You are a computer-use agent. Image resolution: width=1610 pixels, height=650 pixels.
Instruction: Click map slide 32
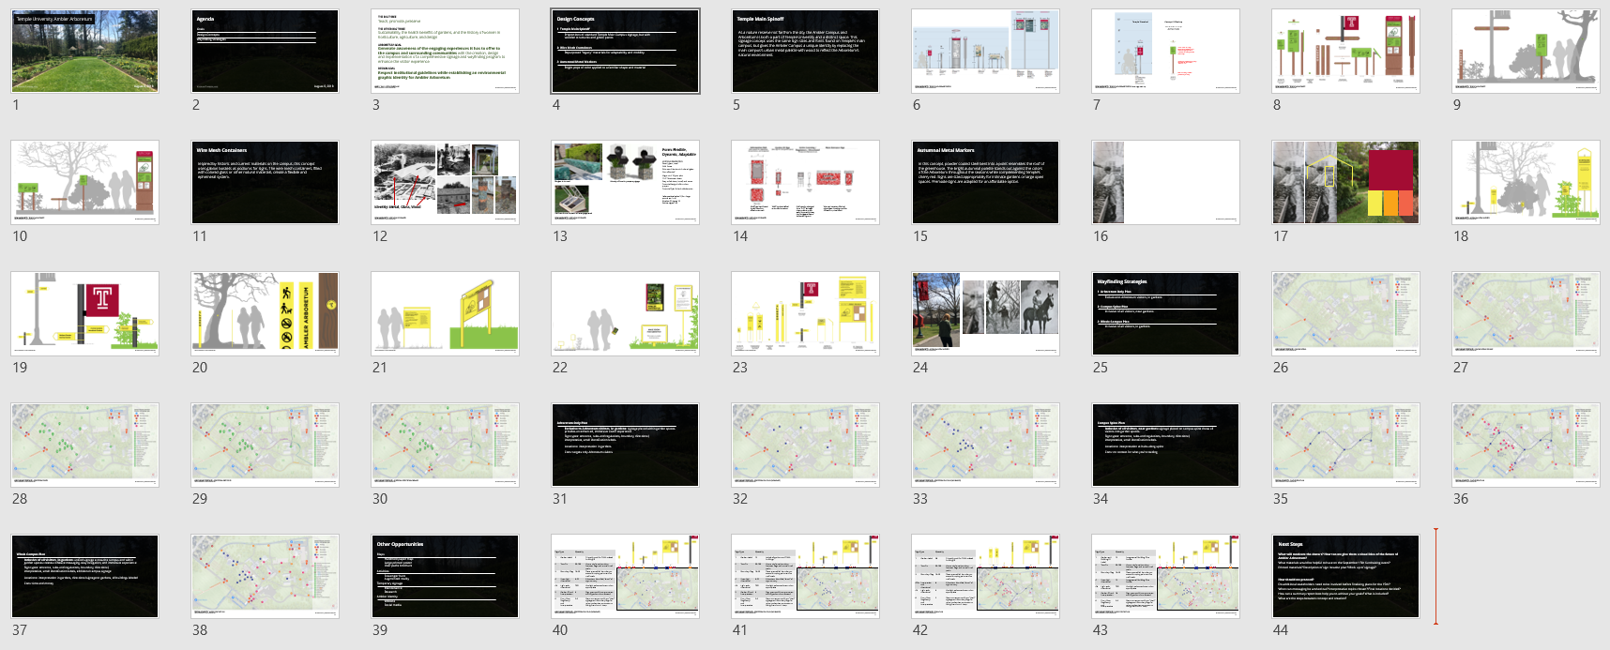(x=806, y=446)
